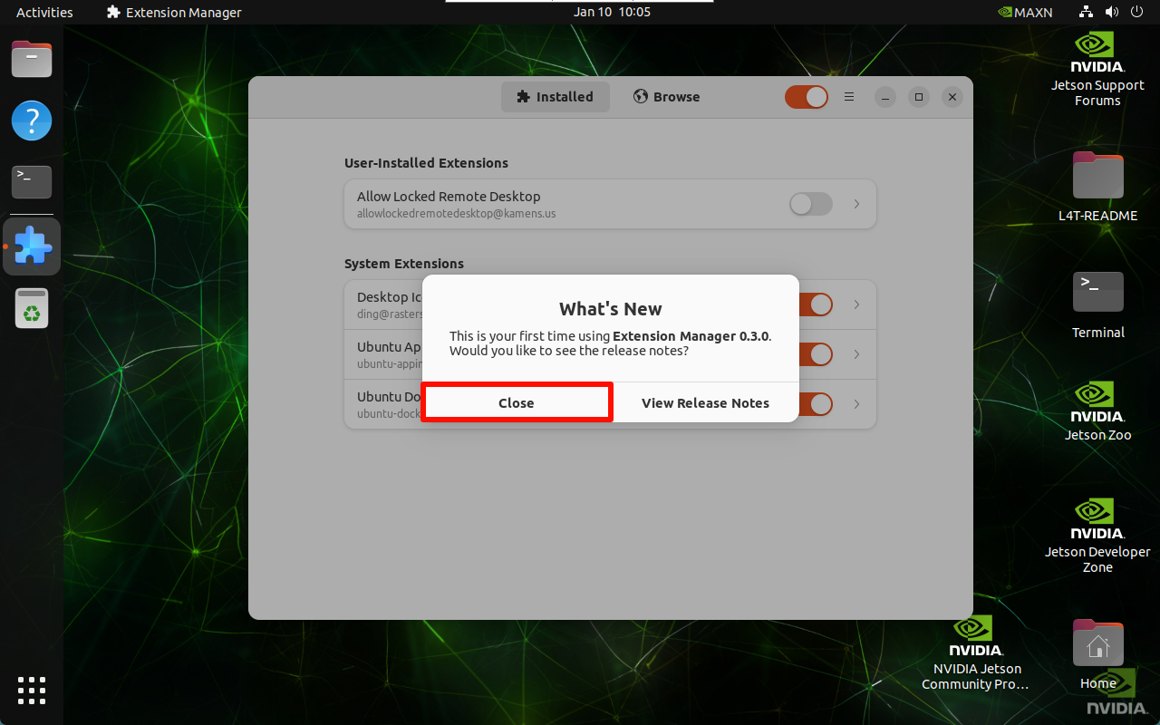Screen dimensions: 1160x725
Task: Select the Extension Manager icon in dock
Action: pyautogui.click(x=32, y=246)
